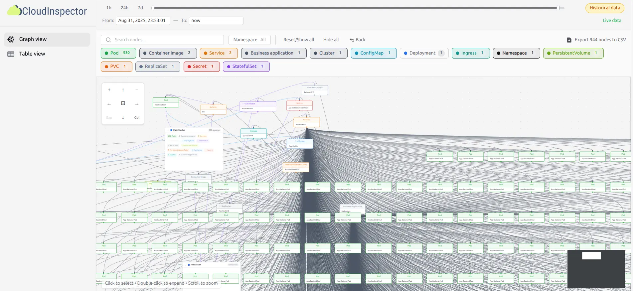Viewport: 633px width, 291px height.
Task: Select the Service App-Backend node
Action: (x=307, y=122)
